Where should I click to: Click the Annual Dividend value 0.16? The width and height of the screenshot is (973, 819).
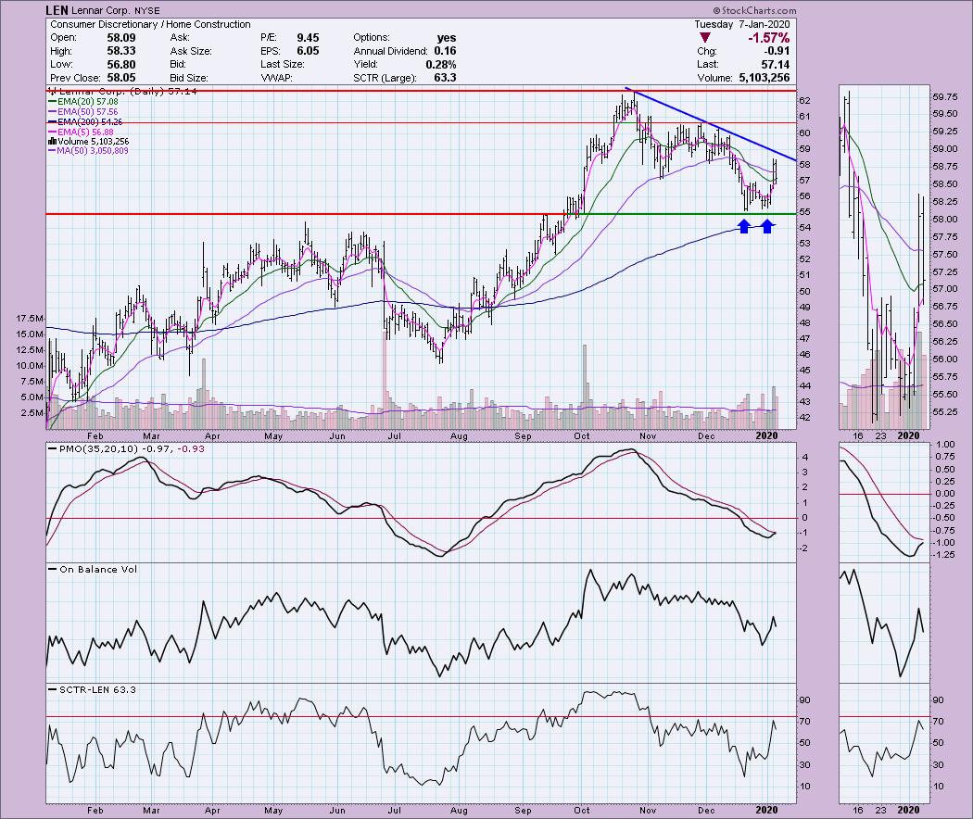446,51
